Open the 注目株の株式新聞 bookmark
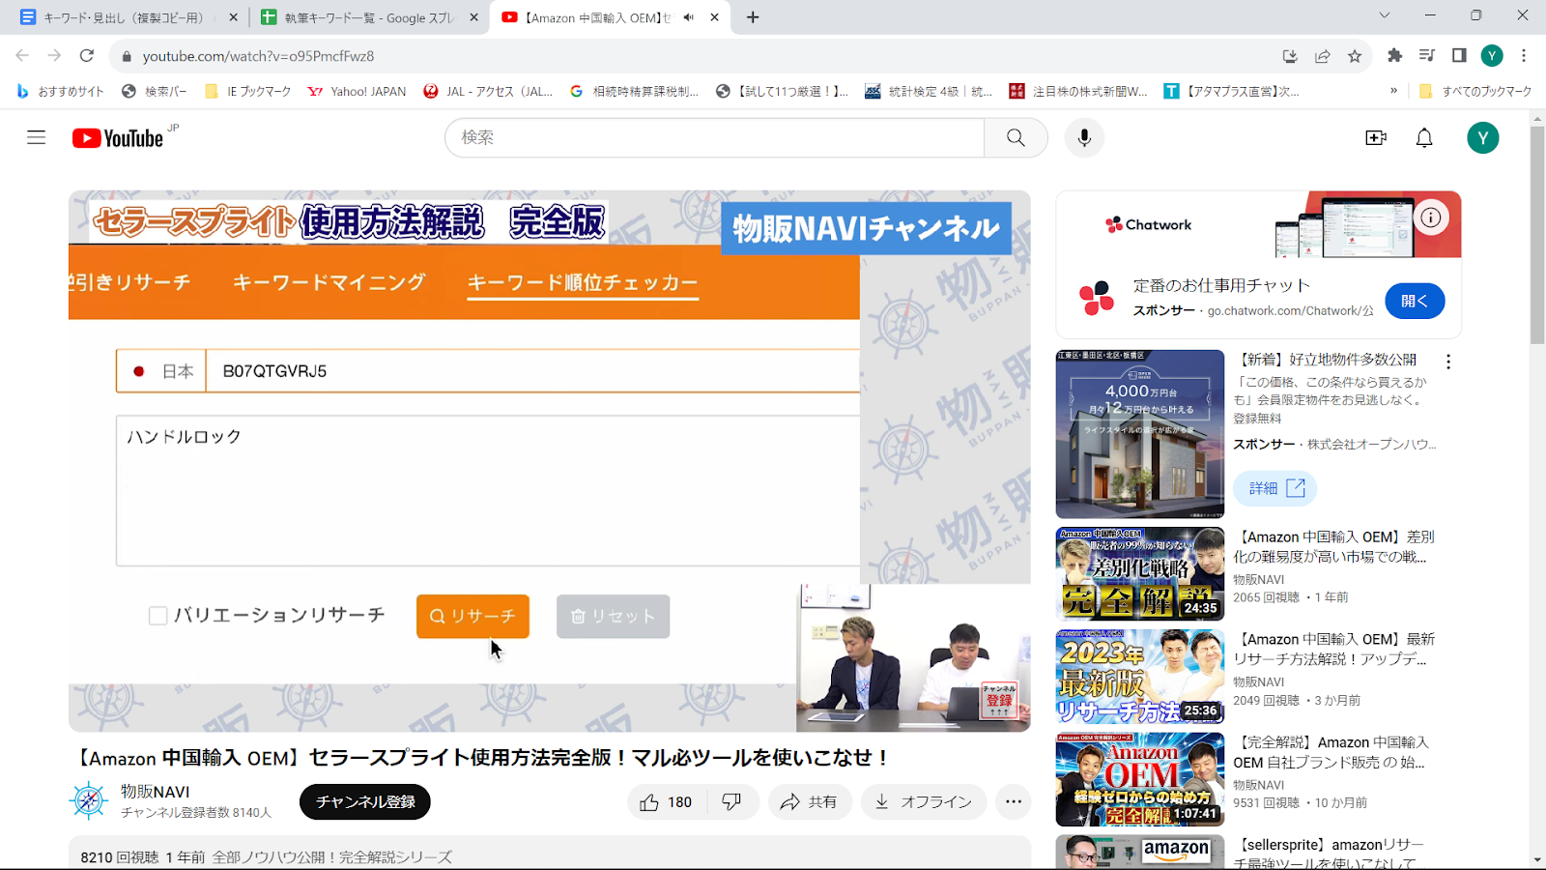 pos(1078,91)
